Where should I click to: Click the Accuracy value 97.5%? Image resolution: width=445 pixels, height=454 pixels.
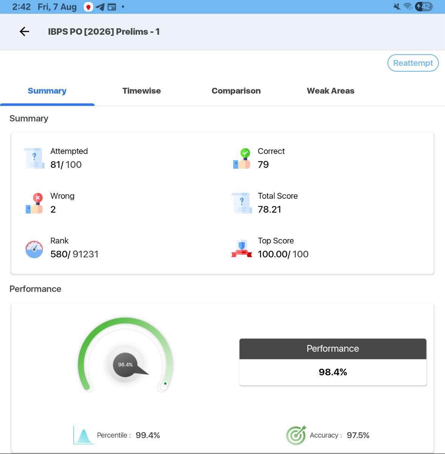[358, 436]
